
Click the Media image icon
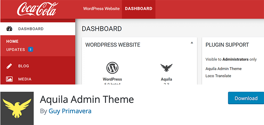coord(9,79)
